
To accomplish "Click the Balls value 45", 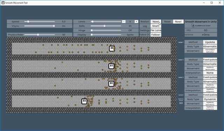I will (x=130, y=26).
